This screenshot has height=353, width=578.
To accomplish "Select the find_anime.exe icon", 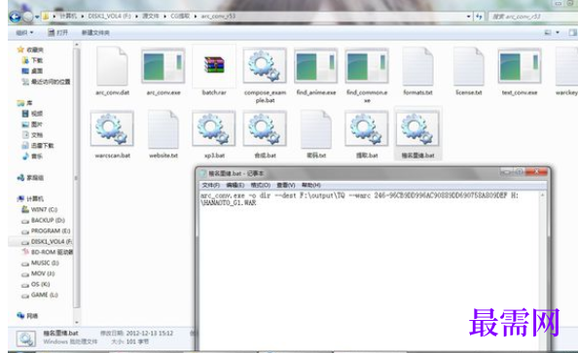I will (316, 66).
